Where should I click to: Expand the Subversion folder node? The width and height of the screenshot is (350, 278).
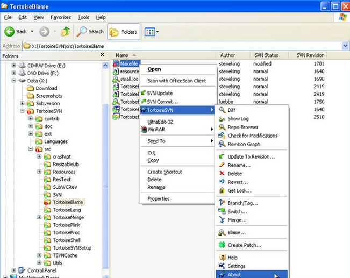pos(23,103)
